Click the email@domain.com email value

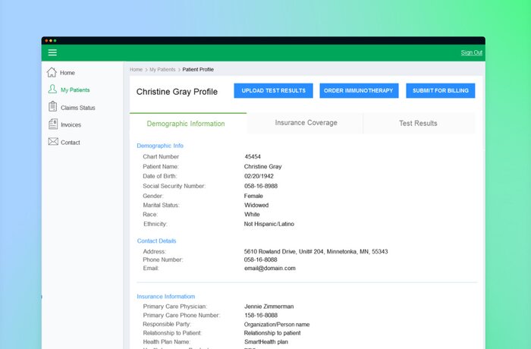269,268
